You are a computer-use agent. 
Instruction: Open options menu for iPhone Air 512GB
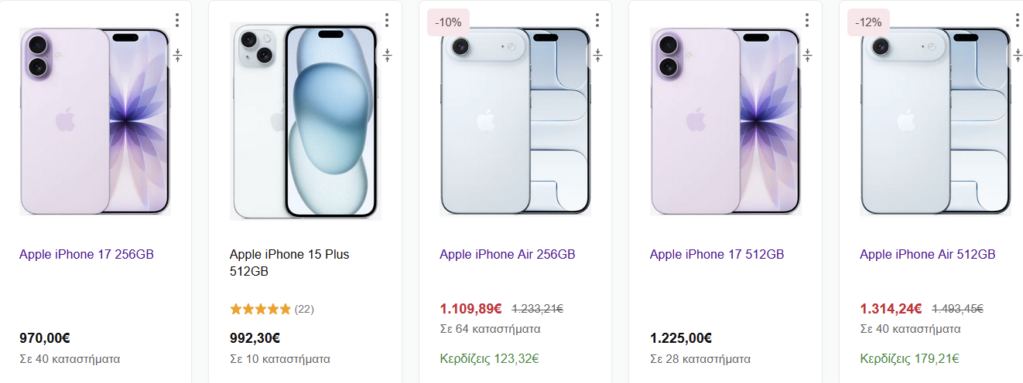[1017, 20]
